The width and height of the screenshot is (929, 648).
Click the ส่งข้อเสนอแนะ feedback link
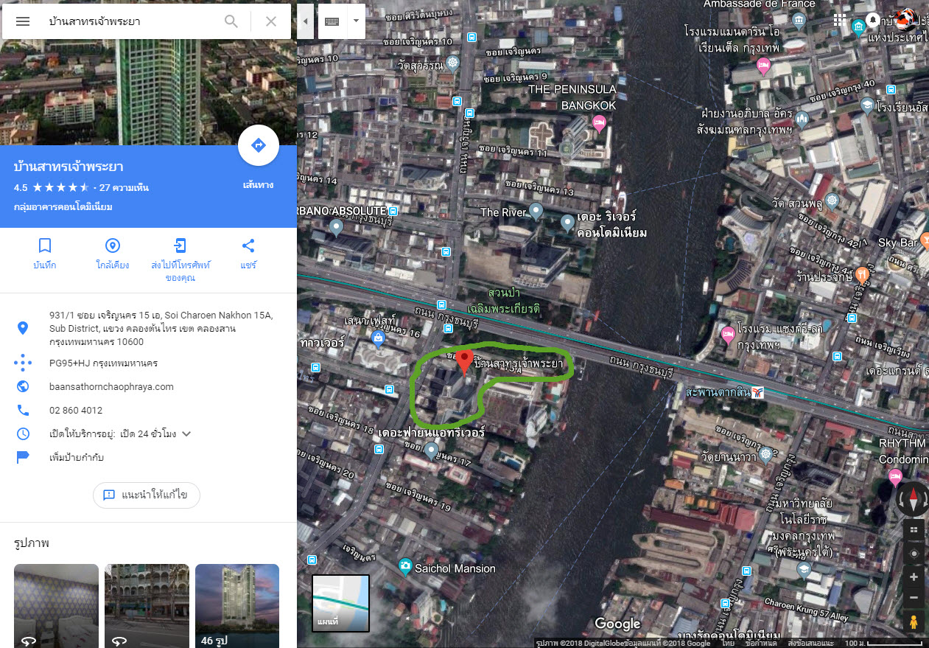[810, 644]
